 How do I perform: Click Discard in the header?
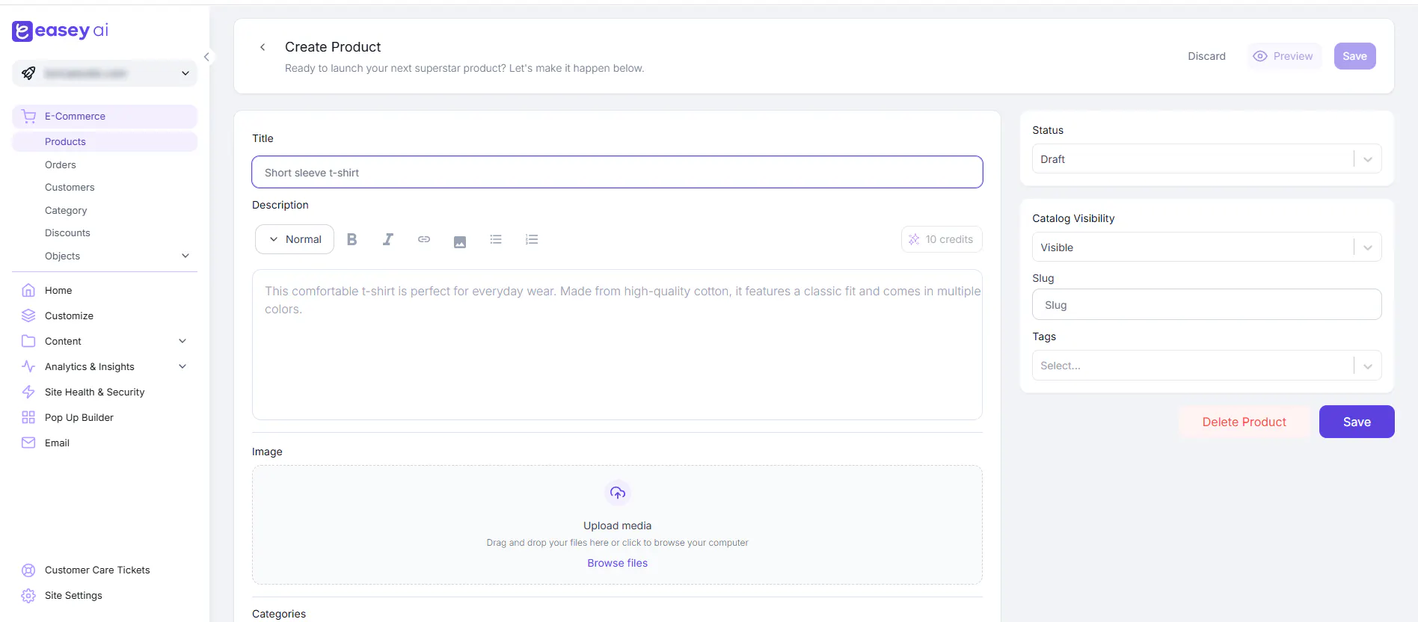[1206, 56]
